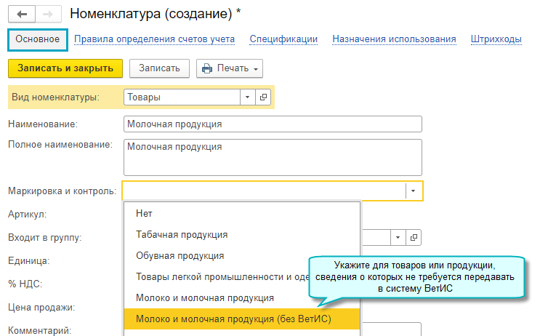540x336 pixels.
Task: Open the Вид номенклатуры form icon
Action: (x=263, y=97)
